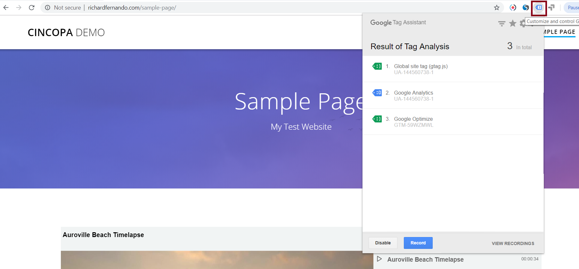
Task: Play the Auroville Beach Timelapse playlist item
Action: 379,259
